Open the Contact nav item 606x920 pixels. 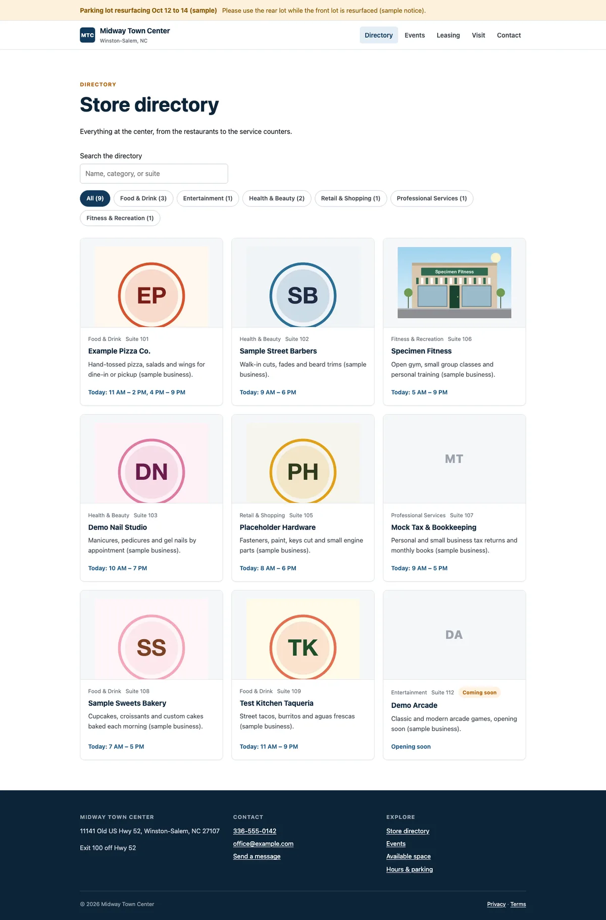point(509,35)
